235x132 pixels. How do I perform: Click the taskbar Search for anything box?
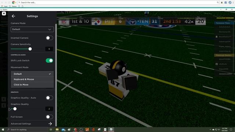[27, 129]
